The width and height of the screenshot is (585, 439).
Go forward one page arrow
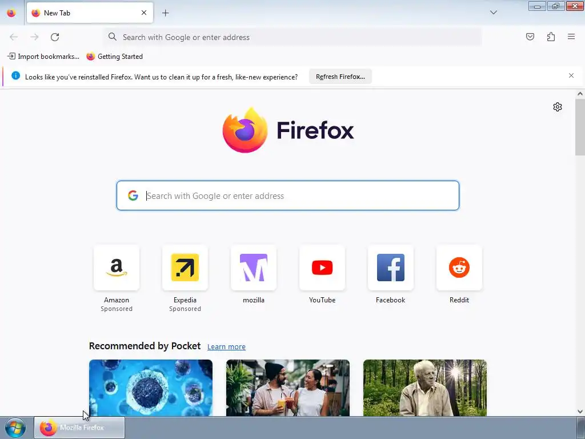coord(34,37)
